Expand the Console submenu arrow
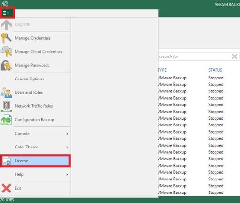 [67, 134]
